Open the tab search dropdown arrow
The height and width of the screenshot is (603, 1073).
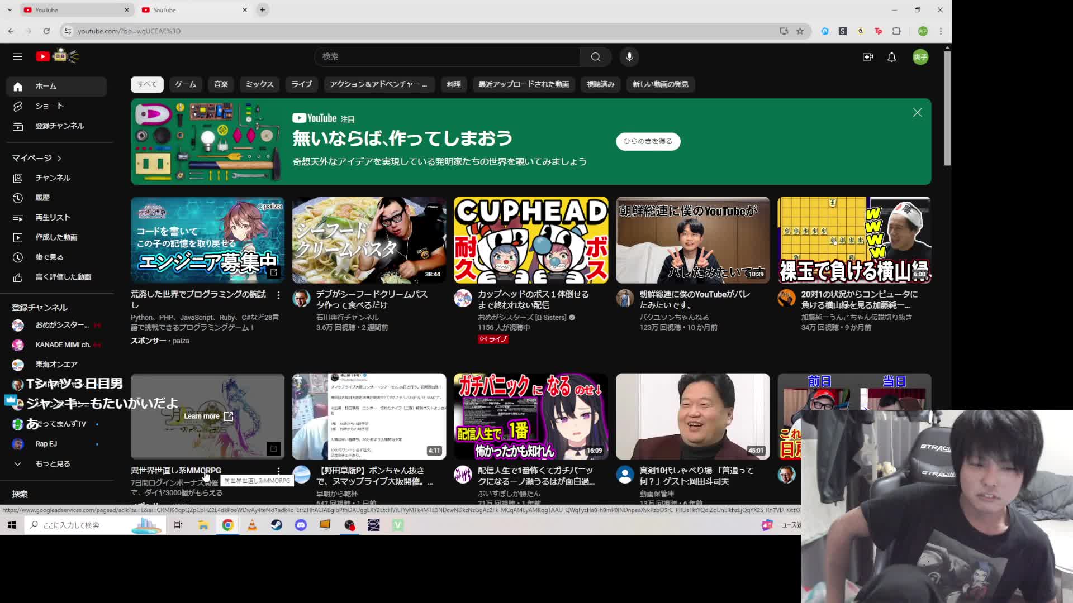coord(10,10)
